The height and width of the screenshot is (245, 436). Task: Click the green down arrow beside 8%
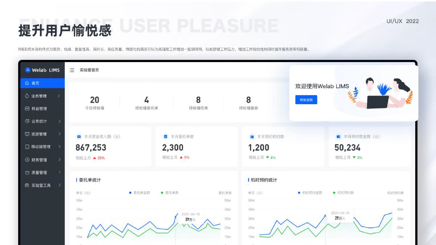(x=267, y=158)
